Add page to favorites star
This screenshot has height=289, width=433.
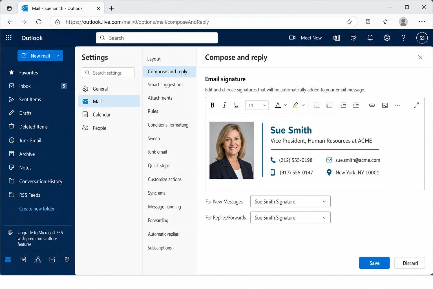[349, 22]
